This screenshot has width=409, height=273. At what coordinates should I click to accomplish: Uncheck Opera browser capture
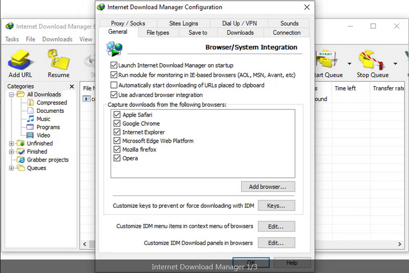click(117, 158)
